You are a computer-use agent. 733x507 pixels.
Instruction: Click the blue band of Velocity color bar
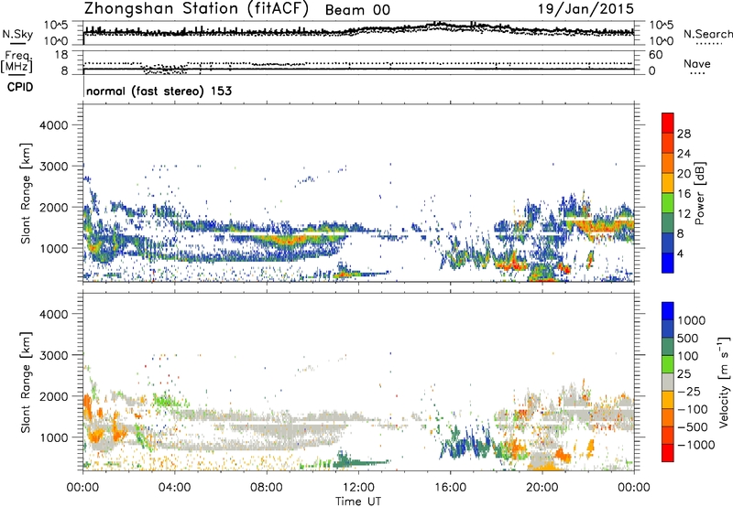[668, 311]
